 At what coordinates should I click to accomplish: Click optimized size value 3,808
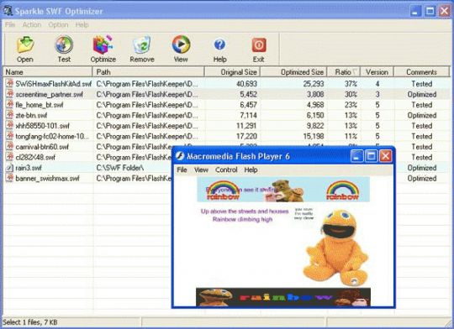point(315,94)
